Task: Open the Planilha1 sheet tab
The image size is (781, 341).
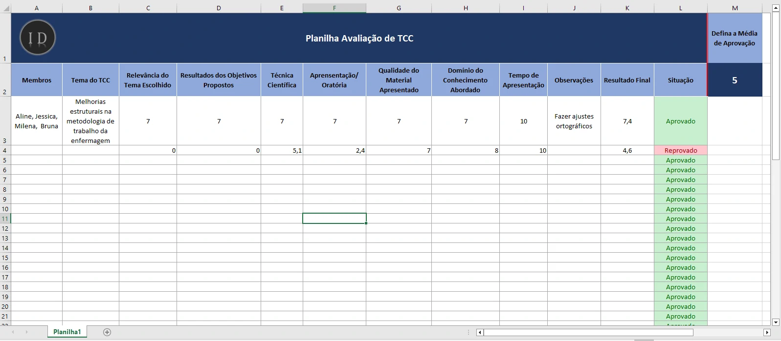Action: click(67, 332)
